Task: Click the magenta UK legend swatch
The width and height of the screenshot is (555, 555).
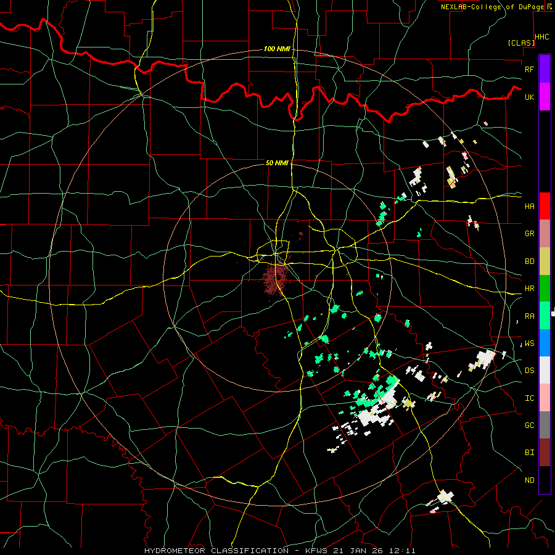Action: (545, 97)
